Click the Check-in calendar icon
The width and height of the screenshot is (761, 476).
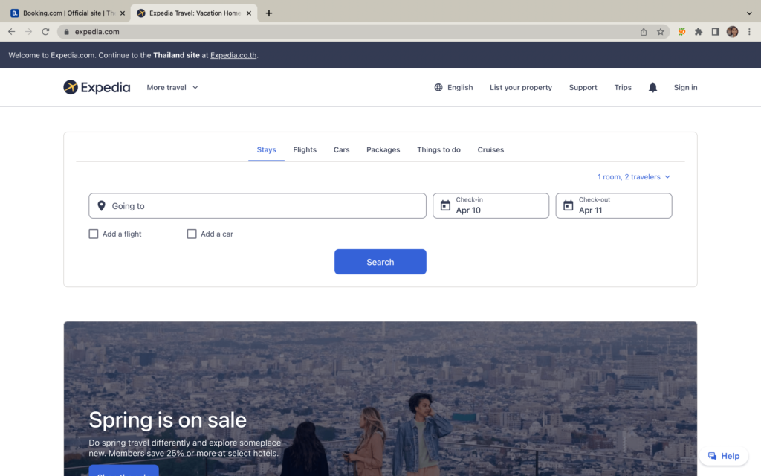pos(445,205)
